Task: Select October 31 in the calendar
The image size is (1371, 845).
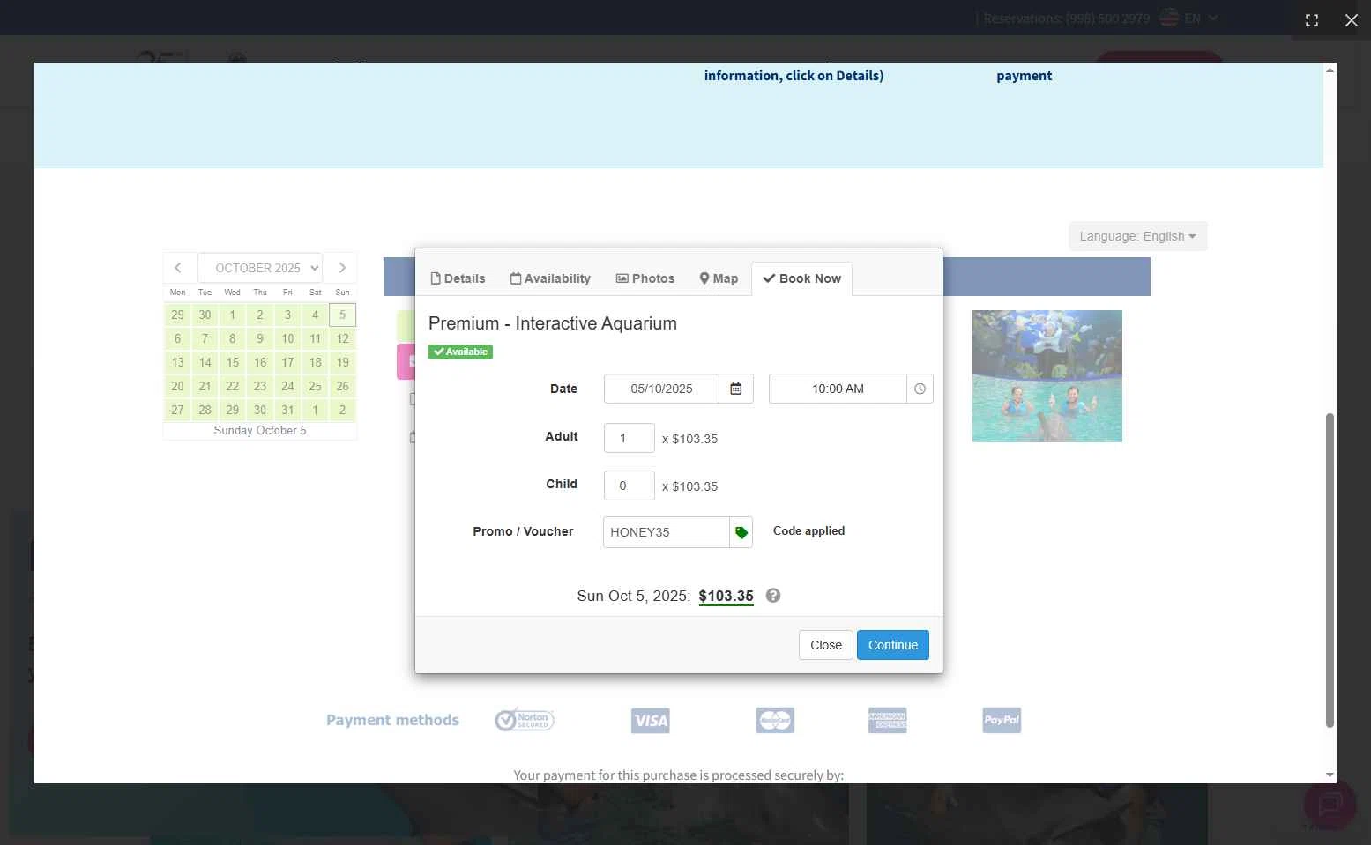Action: point(287,410)
